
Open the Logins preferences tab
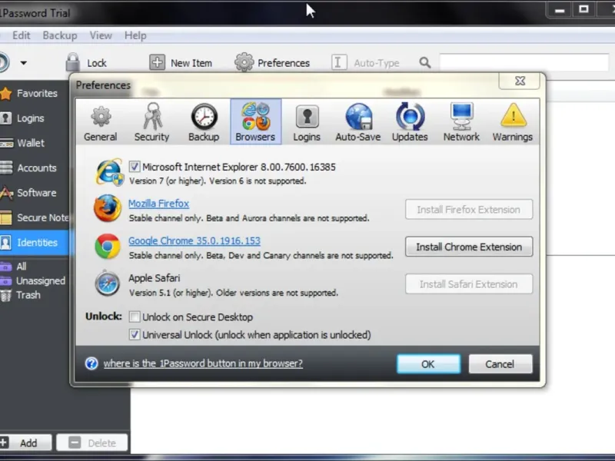coord(307,122)
